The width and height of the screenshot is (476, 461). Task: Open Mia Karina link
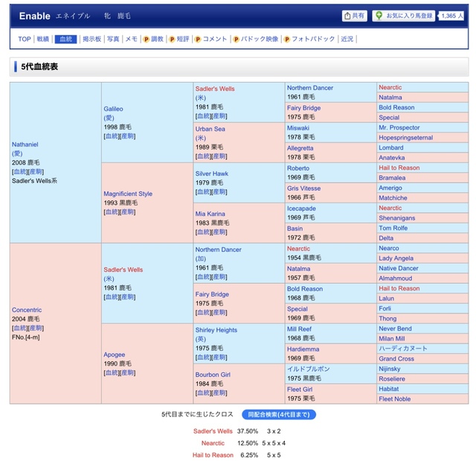point(210,214)
